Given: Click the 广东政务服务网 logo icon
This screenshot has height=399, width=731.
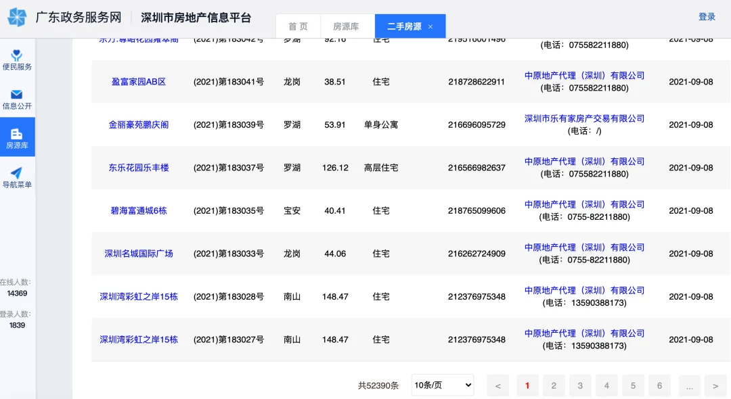Looking at the screenshot, I should point(17,17).
